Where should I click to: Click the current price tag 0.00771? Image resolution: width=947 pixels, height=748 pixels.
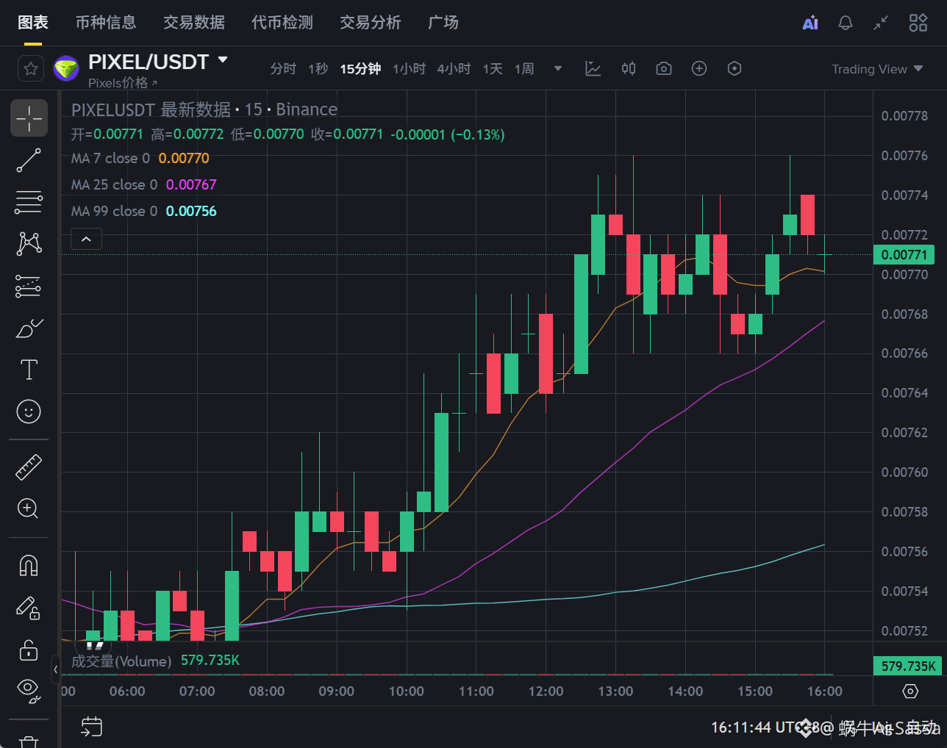coord(904,255)
